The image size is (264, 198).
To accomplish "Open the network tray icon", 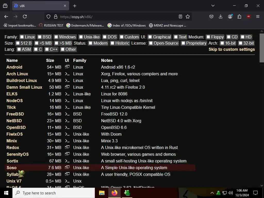I will (225, 193).
